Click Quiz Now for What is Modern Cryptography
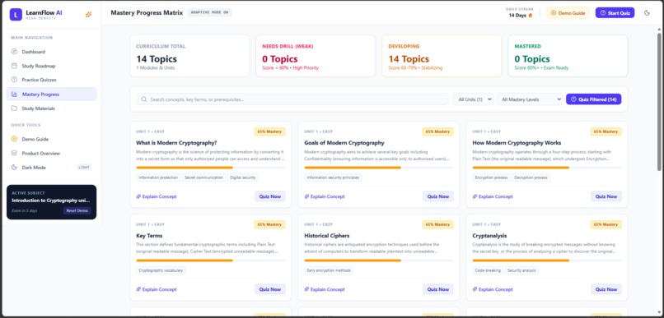 [x=269, y=196]
